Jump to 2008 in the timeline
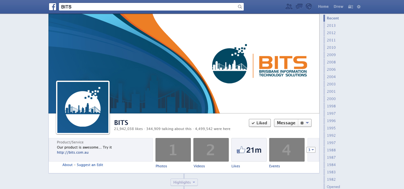This screenshot has height=189, width=404. coord(331,62)
